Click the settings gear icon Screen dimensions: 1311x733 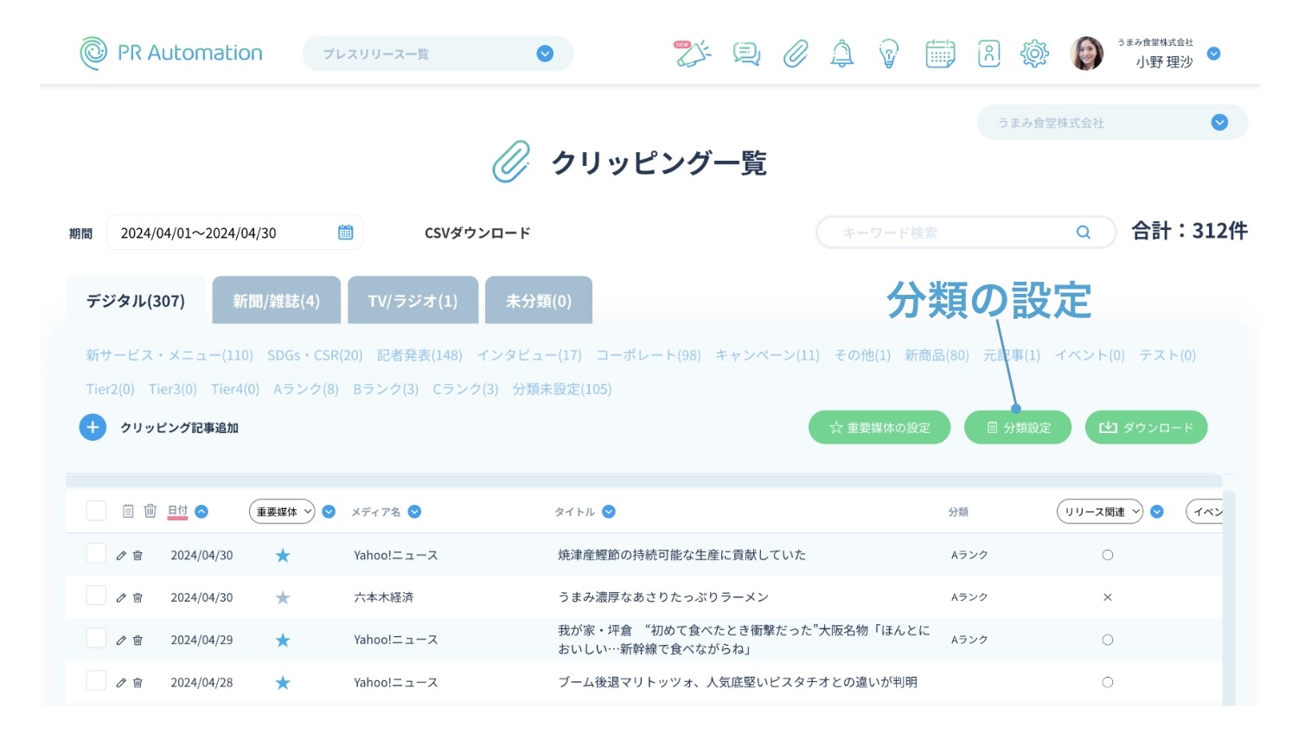1034,54
